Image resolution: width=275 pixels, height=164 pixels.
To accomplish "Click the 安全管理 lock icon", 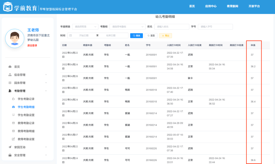I will (x=10, y=155).
